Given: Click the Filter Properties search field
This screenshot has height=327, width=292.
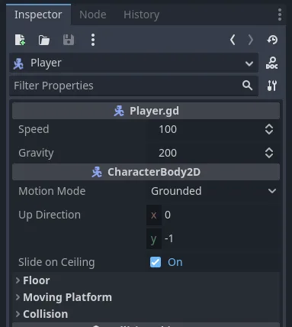Looking at the screenshot, I should (134, 86).
